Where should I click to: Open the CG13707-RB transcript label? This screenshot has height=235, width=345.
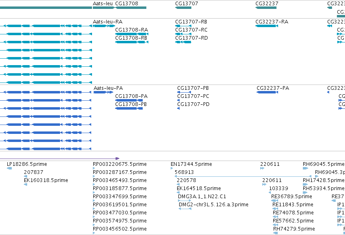191,22
